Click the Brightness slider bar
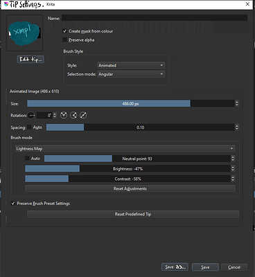Image resolution: width=255 pixels, height=277 pixels. click(127, 169)
